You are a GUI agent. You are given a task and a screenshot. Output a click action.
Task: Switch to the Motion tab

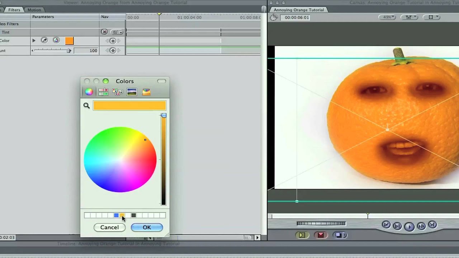pyautogui.click(x=34, y=10)
